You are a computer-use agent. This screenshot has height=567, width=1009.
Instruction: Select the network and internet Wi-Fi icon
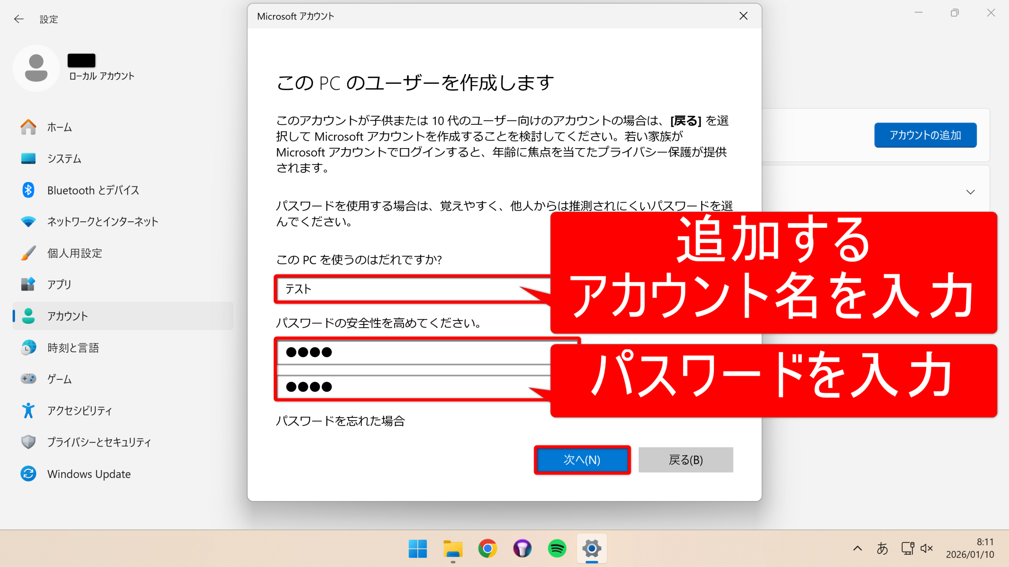pos(28,222)
